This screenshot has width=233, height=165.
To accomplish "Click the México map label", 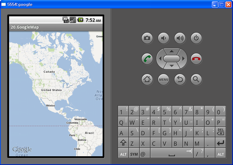I will click(x=51, y=106).
